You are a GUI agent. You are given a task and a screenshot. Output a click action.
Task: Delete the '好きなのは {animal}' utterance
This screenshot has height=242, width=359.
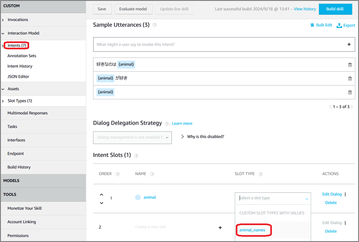click(x=350, y=65)
